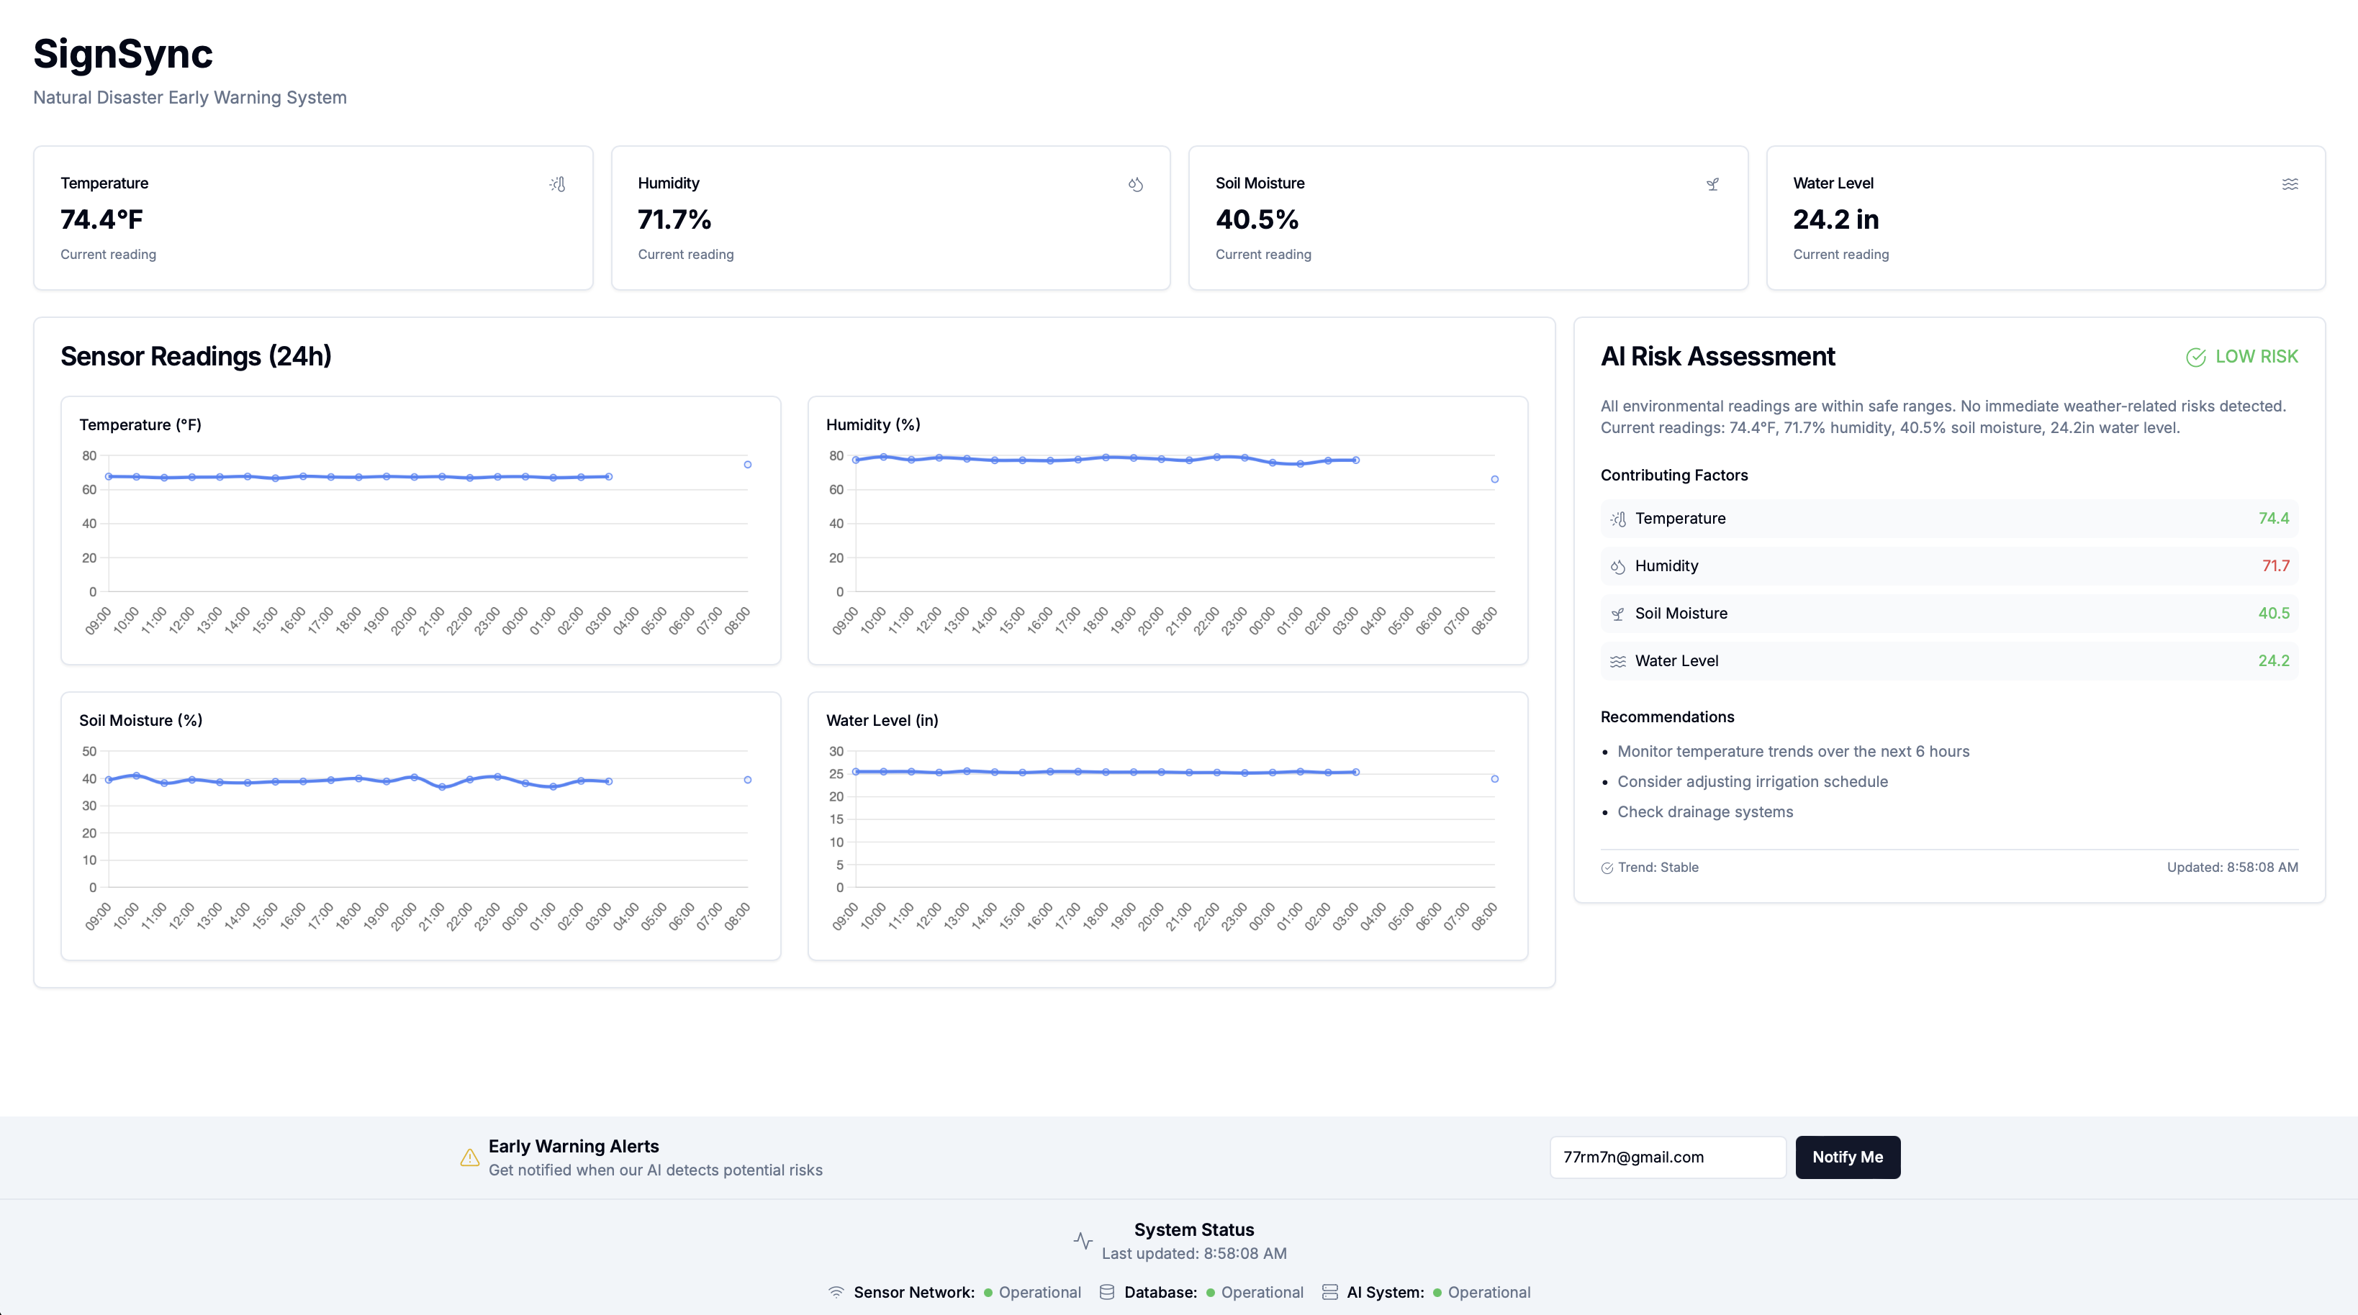
Task: Select the Water Level contributing factor row
Action: coord(1949,660)
